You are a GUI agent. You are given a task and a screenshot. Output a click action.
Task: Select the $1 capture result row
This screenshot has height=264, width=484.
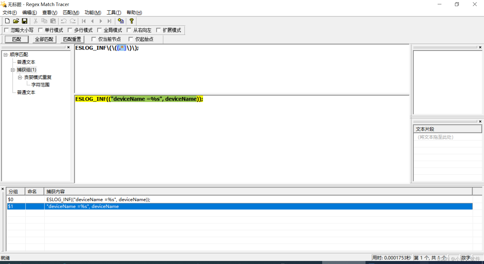[239, 206]
